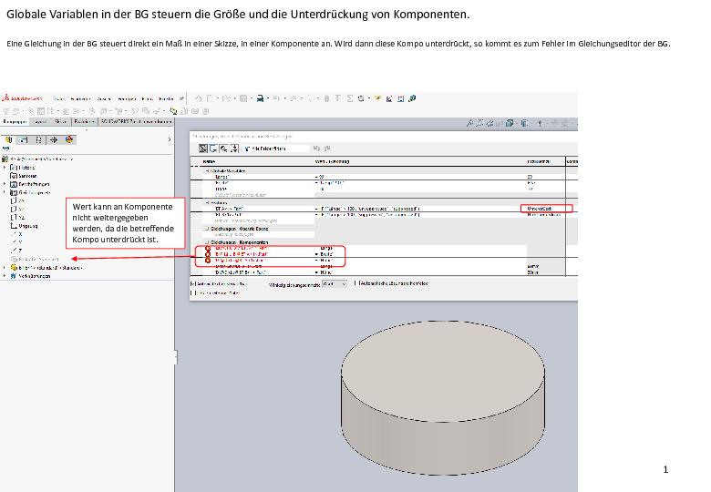Open the Ansicht menu
Screen dimensions: 711x492
click(x=104, y=98)
